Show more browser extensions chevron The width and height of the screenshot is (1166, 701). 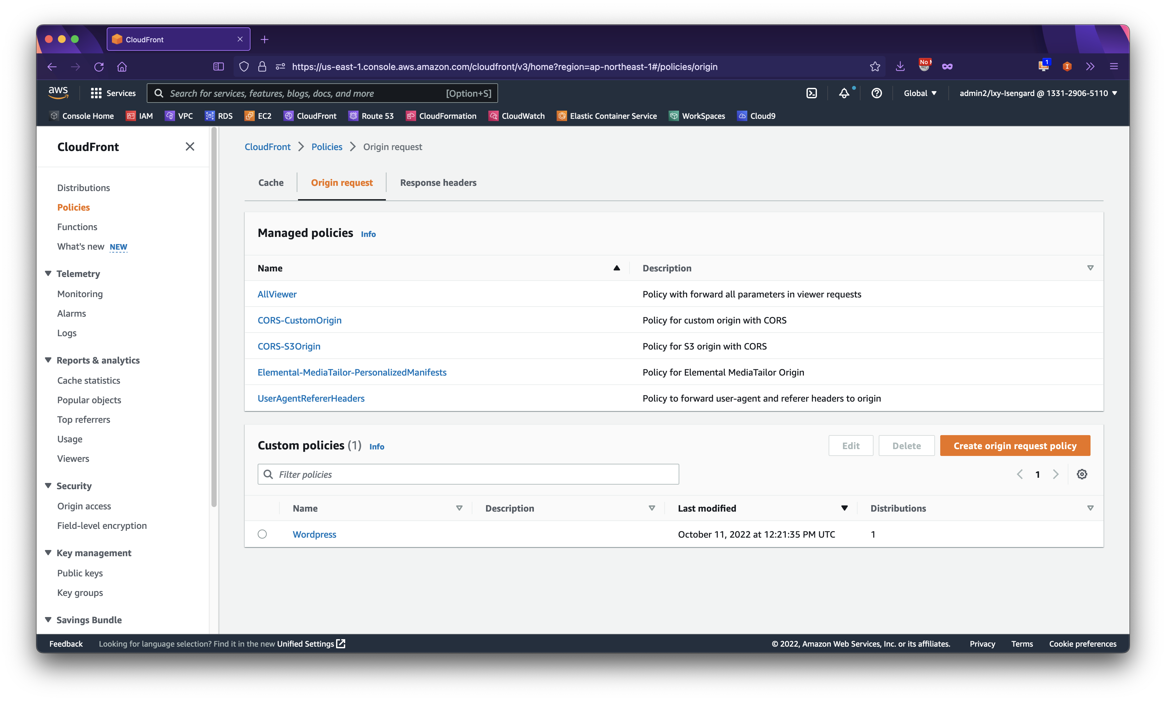tap(1090, 67)
